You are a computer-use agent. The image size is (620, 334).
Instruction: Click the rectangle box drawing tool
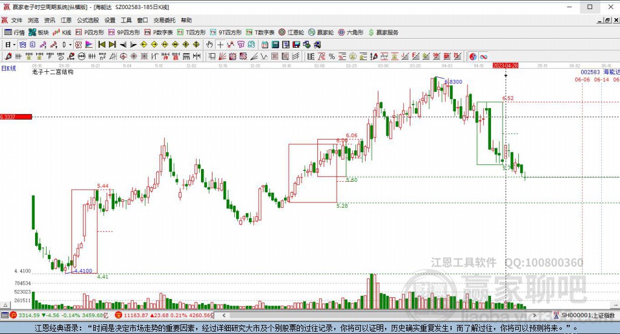coord(213,57)
